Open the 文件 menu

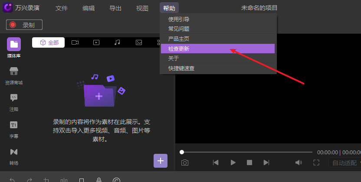[x=62, y=8]
